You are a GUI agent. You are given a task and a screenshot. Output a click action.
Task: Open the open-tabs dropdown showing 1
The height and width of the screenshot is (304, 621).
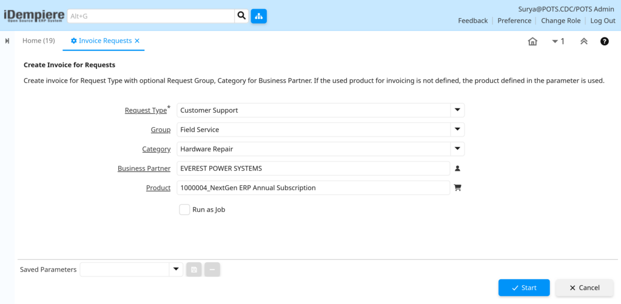pyautogui.click(x=558, y=41)
